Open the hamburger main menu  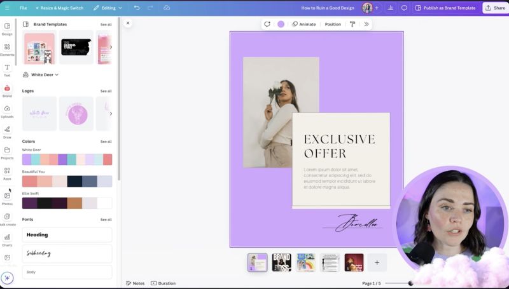pyautogui.click(x=7, y=8)
